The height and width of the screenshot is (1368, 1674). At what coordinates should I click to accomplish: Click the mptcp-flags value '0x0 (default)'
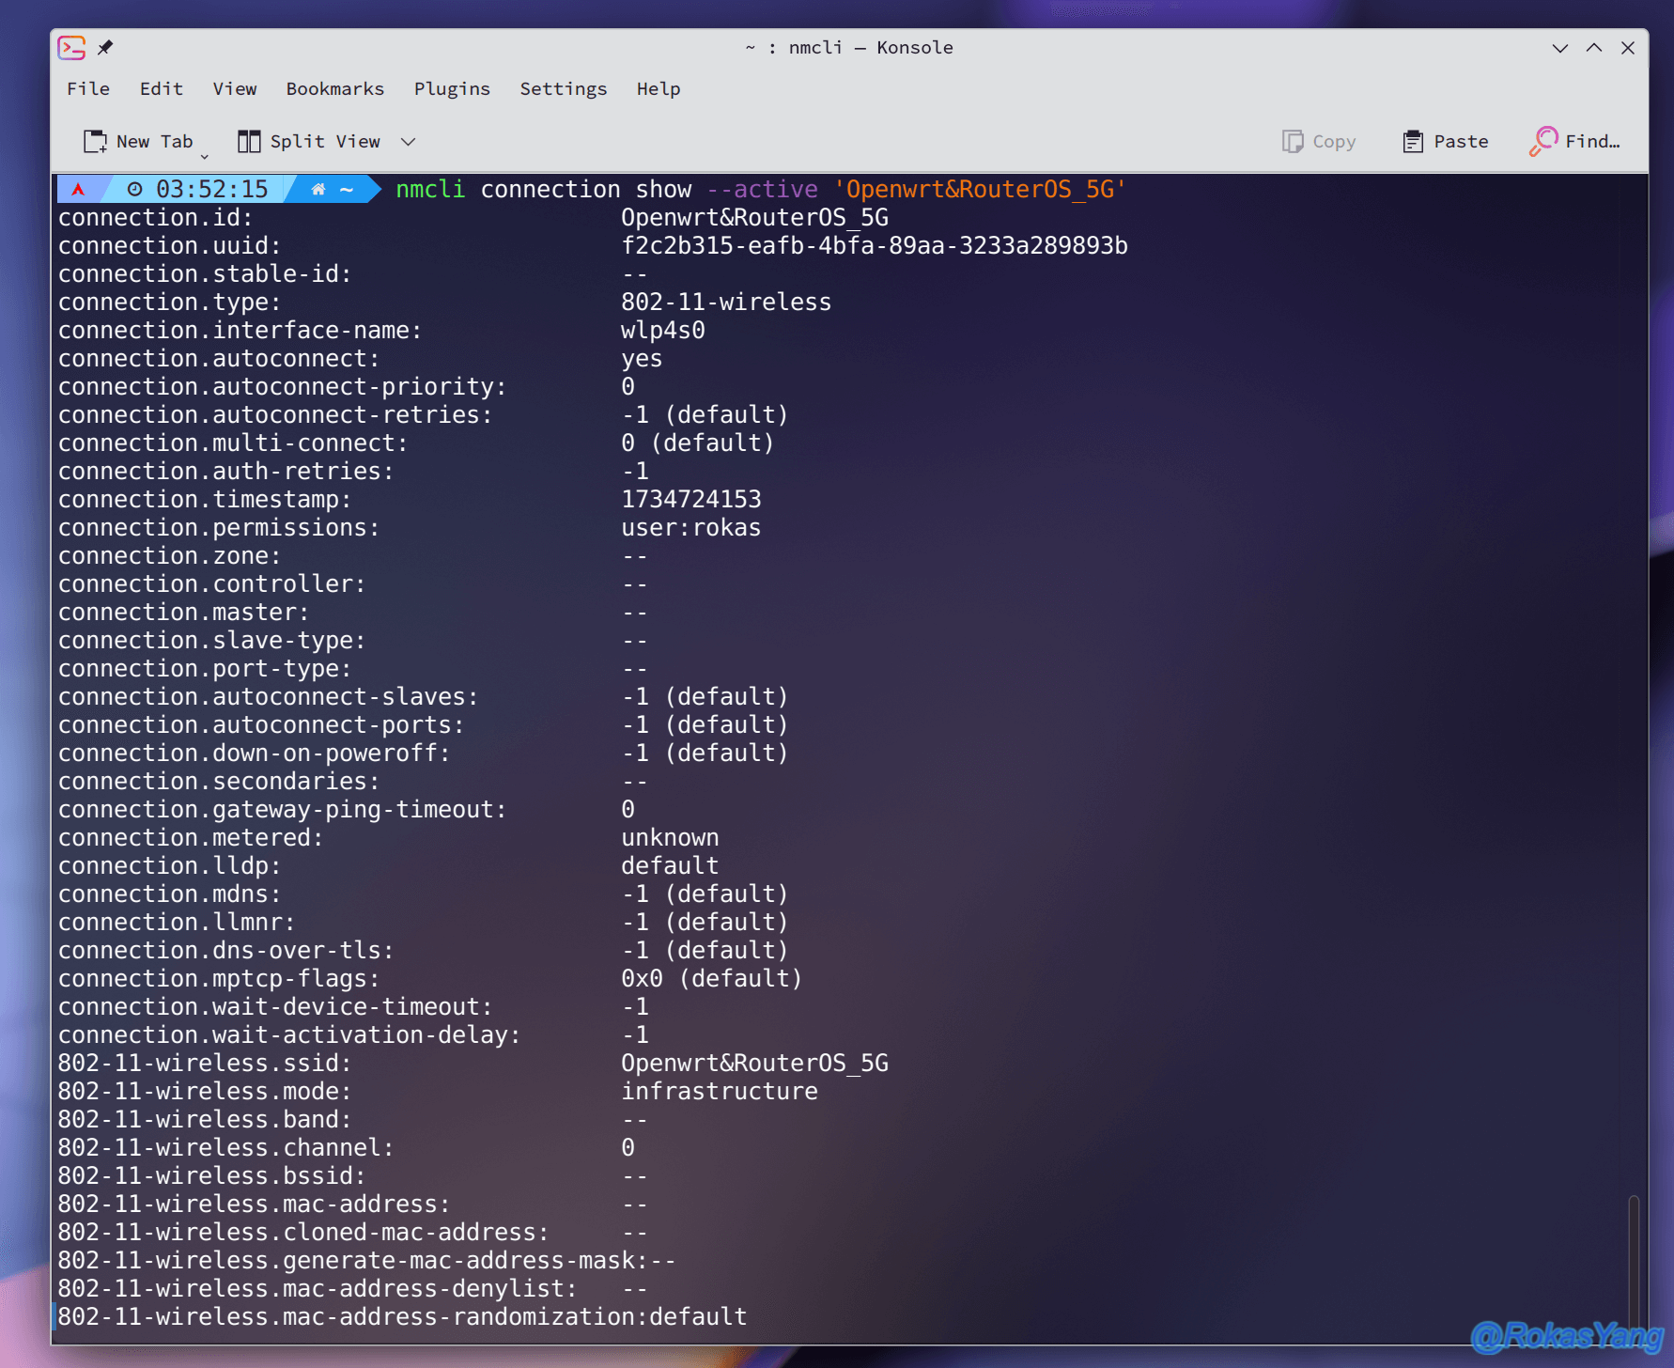(712, 978)
